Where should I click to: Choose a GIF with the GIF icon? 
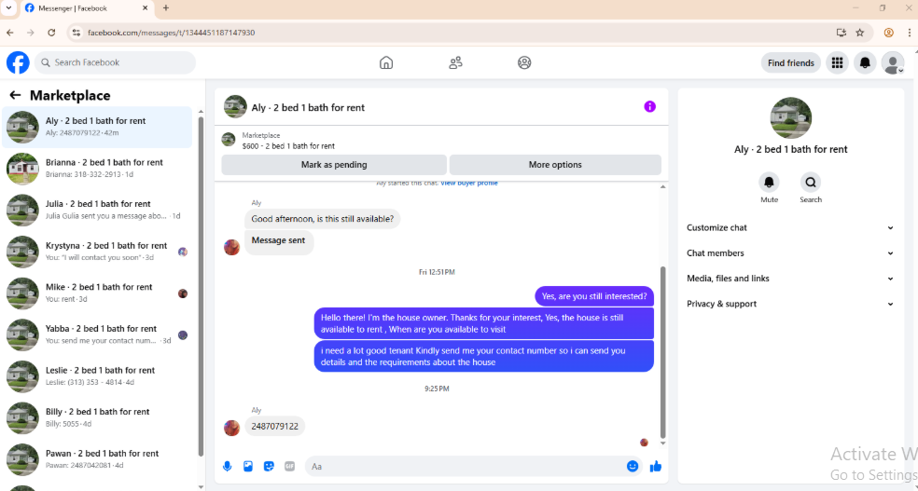[x=290, y=467]
